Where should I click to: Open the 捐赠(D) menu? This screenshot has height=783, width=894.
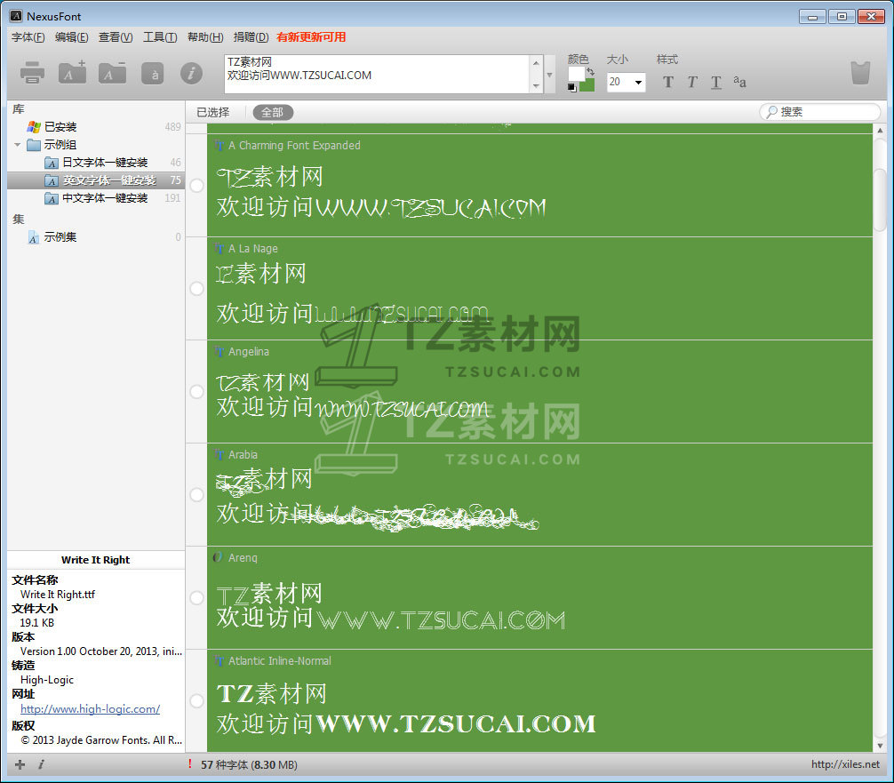pyautogui.click(x=251, y=37)
